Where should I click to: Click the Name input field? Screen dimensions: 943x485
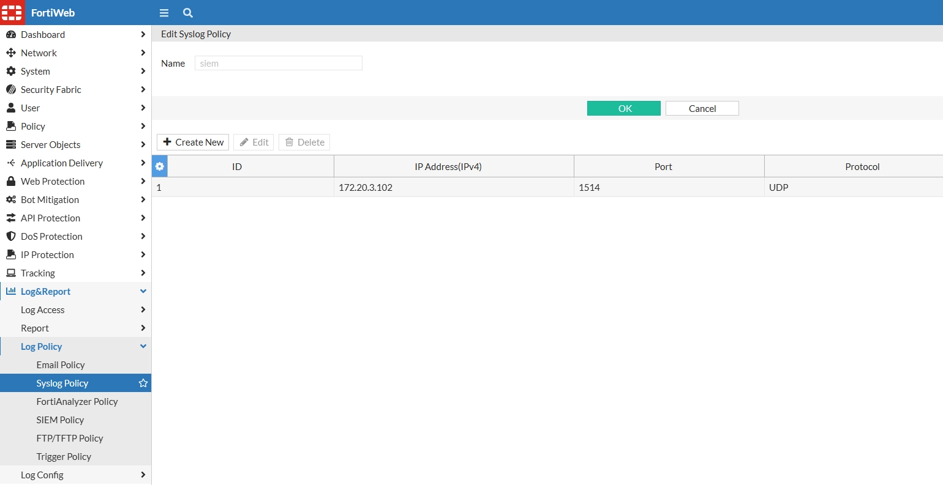[279, 63]
